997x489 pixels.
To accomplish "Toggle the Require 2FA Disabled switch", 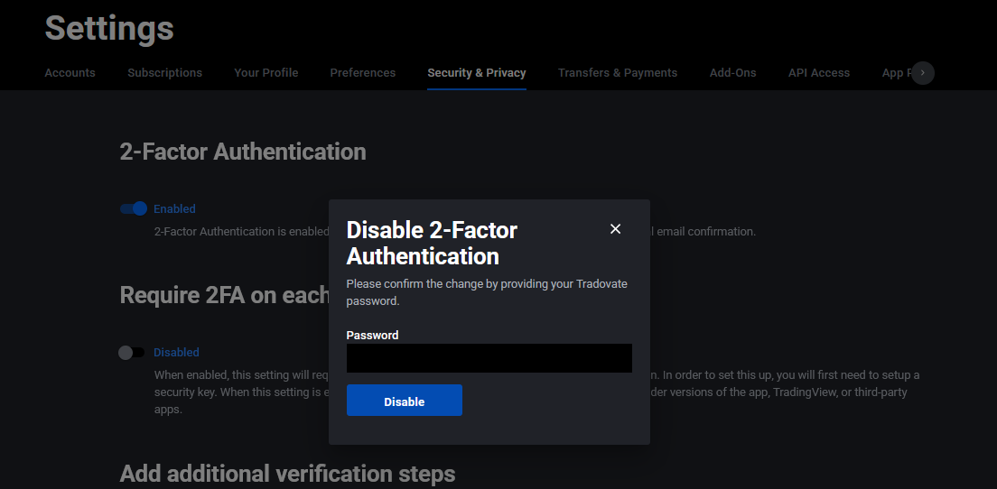I will point(132,353).
